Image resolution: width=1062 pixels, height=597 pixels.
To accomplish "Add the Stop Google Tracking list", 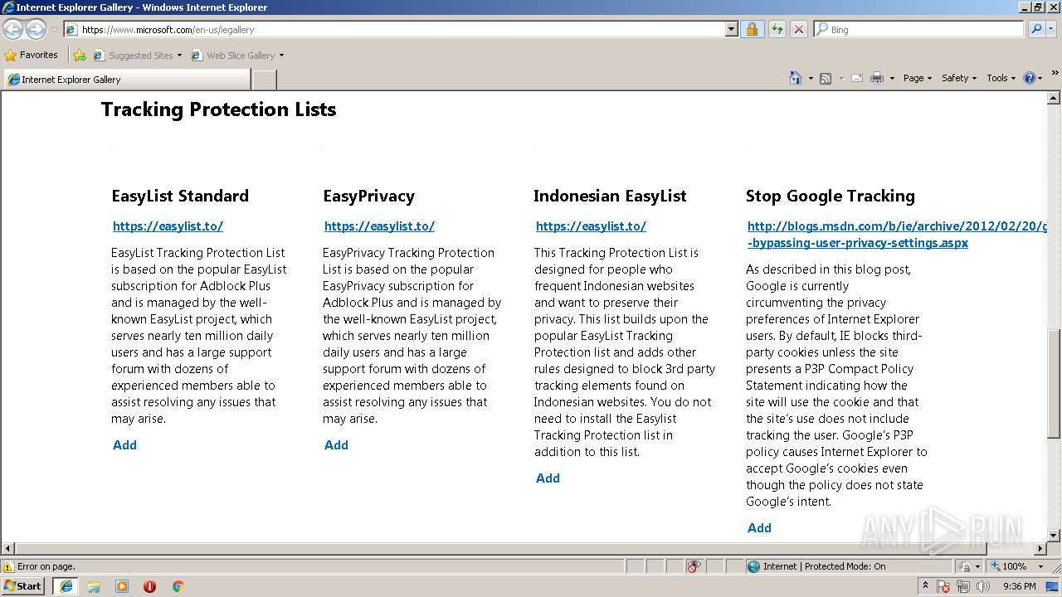I will (759, 528).
